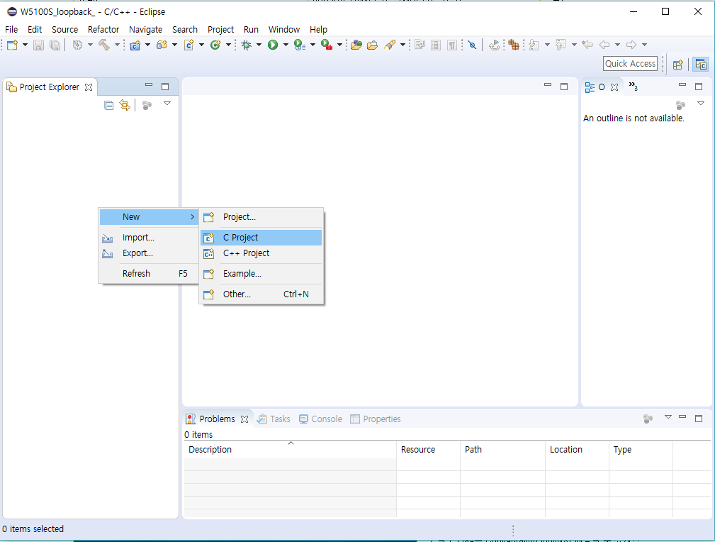Open the File menu
715x542 pixels.
click(11, 30)
